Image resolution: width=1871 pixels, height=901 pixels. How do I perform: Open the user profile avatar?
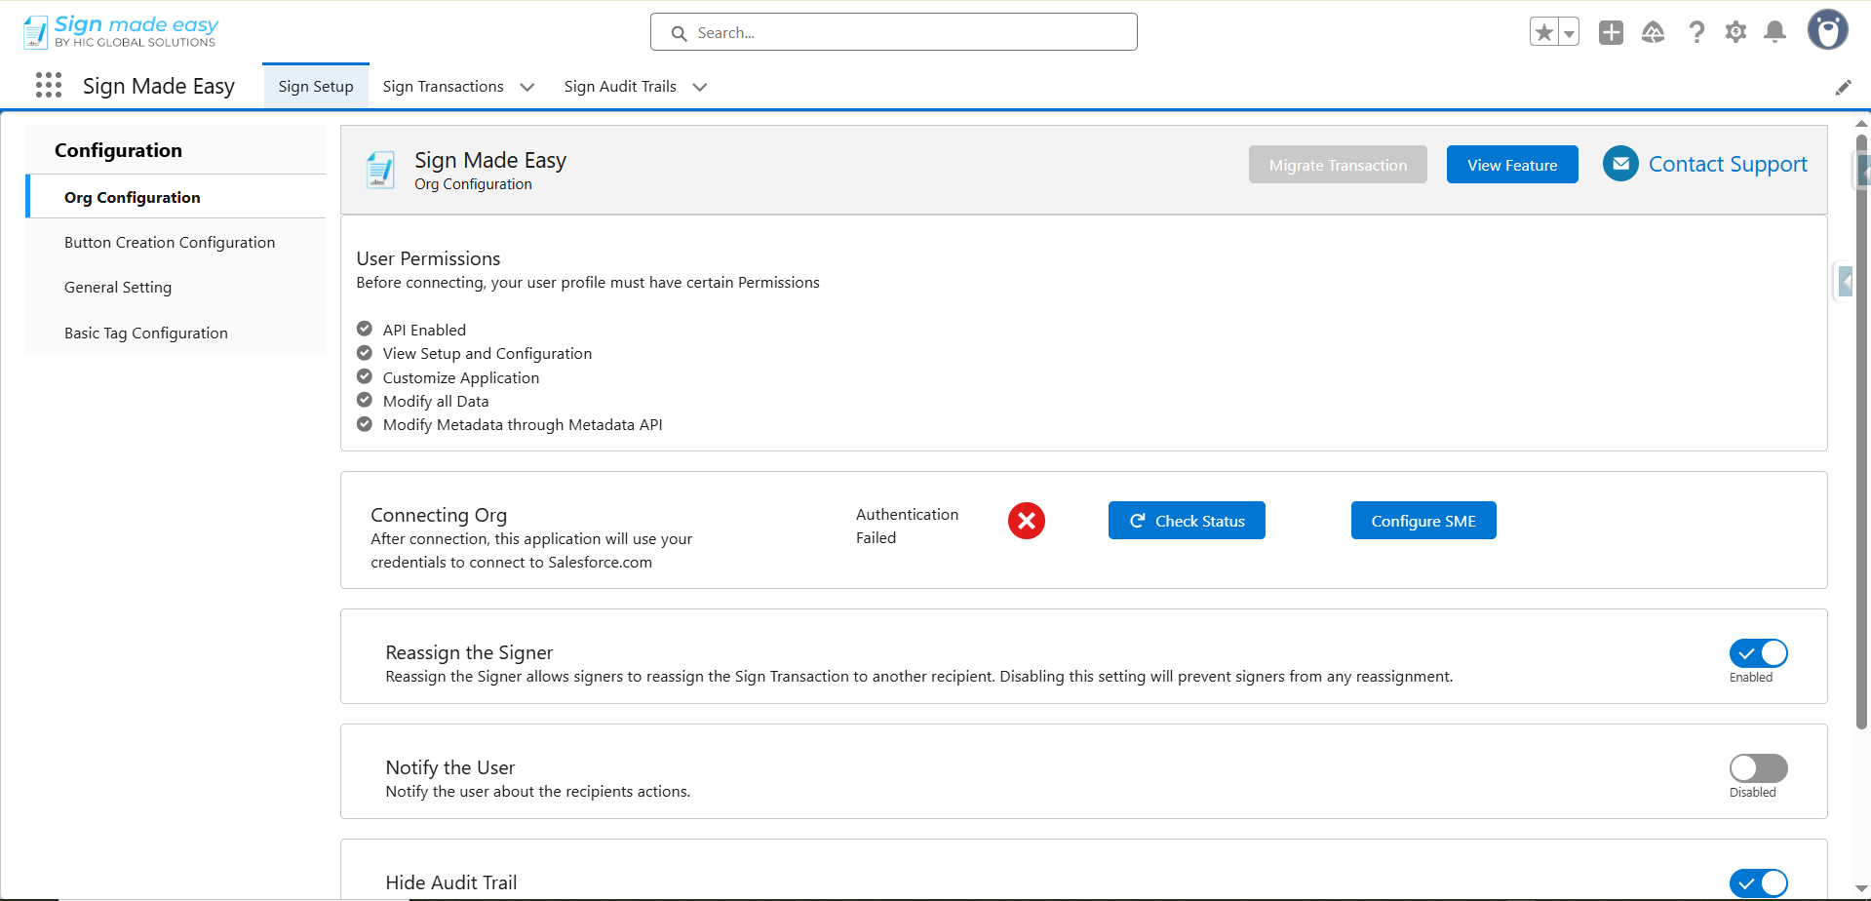click(x=1827, y=30)
